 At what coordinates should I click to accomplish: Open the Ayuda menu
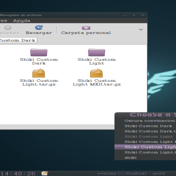(x=22, y=21)
